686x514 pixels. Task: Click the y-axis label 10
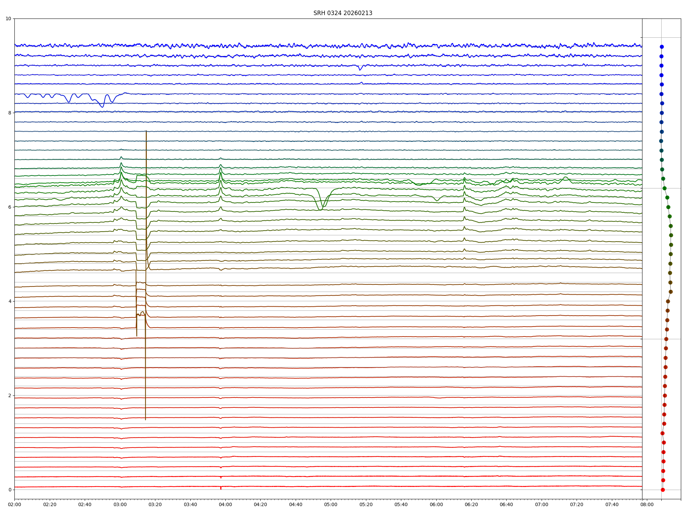pos(8,19)
